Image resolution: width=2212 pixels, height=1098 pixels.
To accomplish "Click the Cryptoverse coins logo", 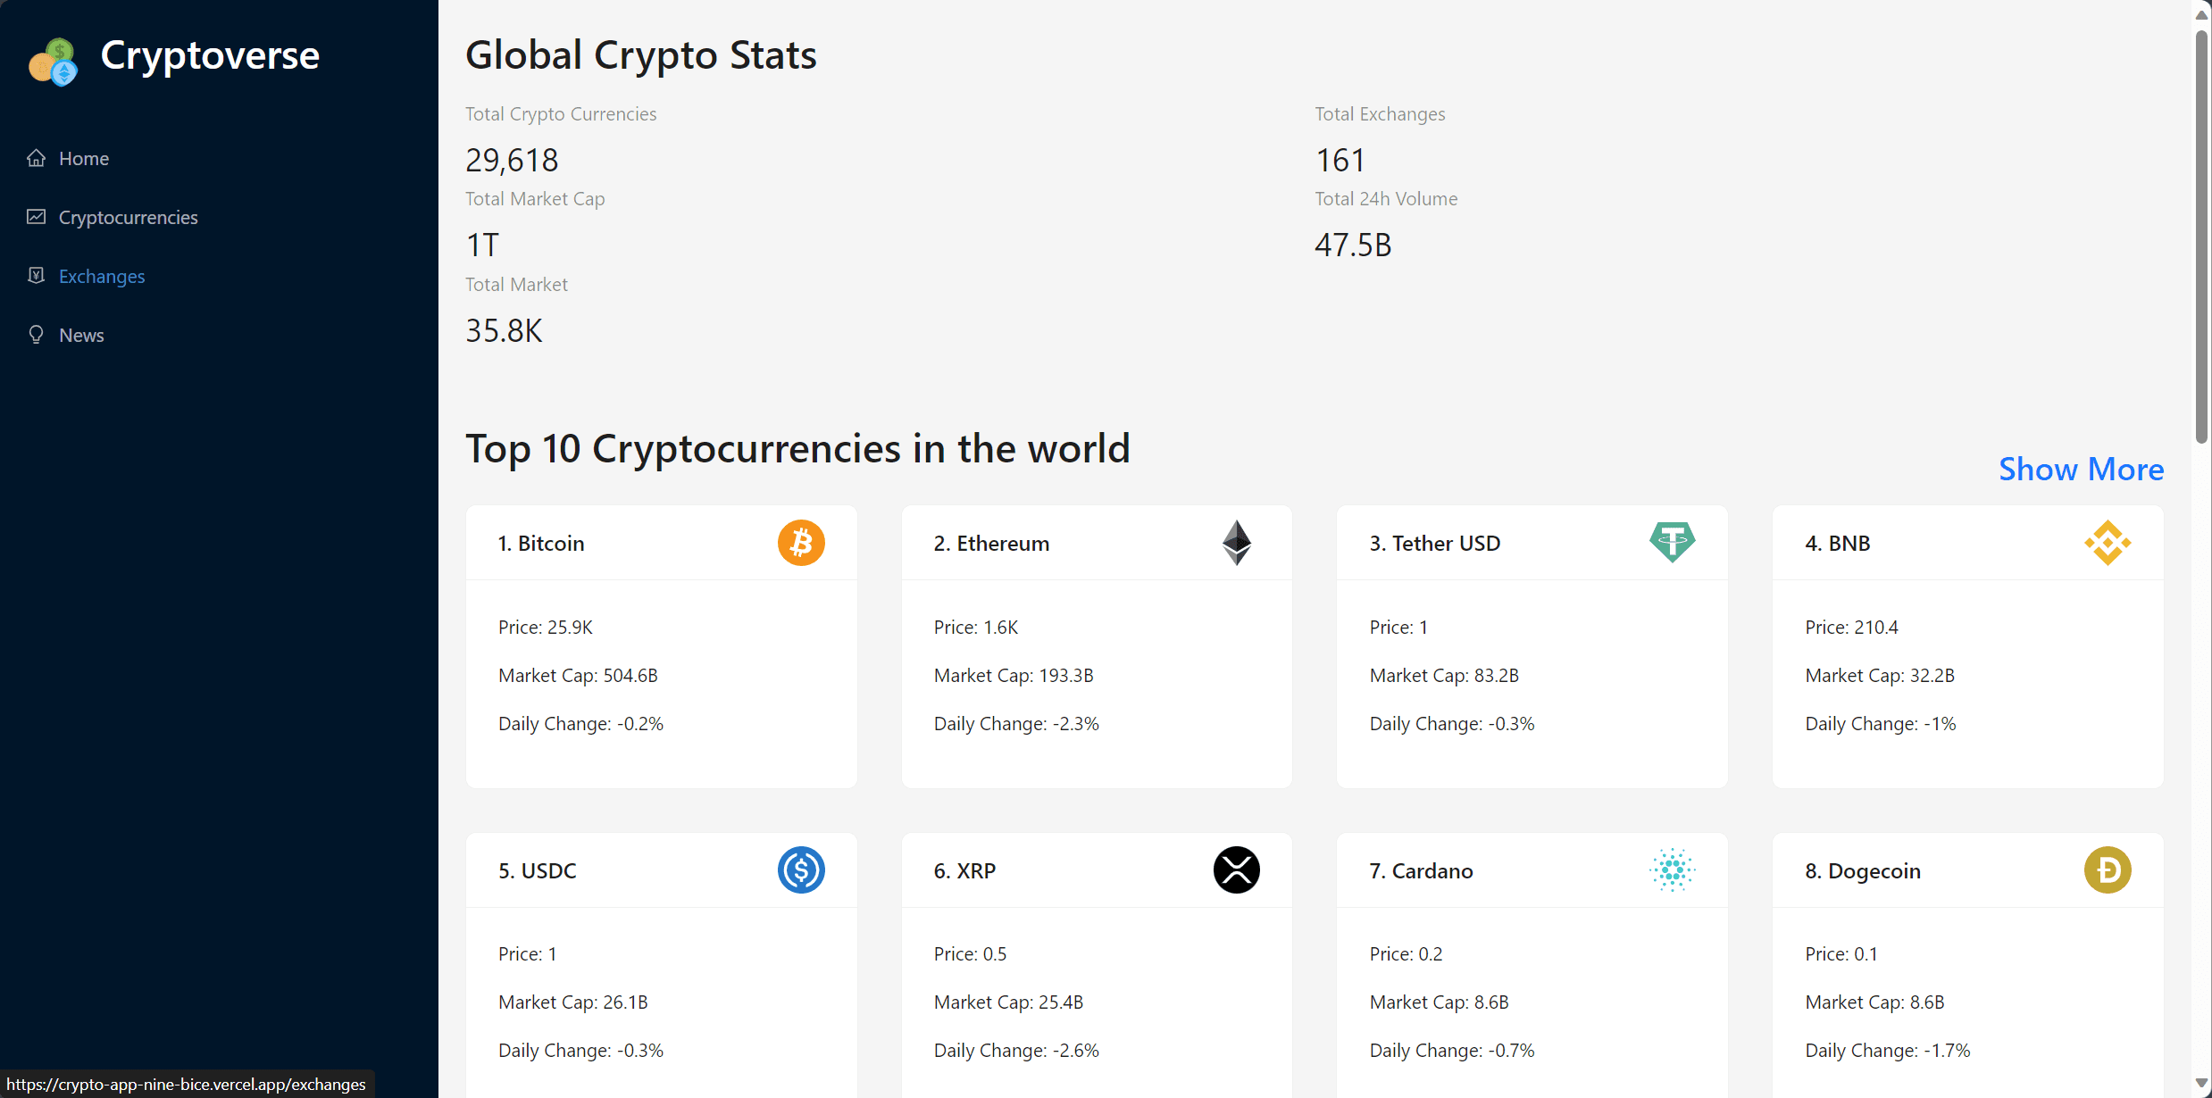I will pos(54,62).
